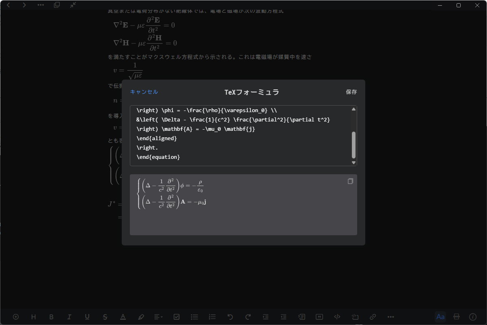Insert a hyperlink with the link icon

click(373, 317)
